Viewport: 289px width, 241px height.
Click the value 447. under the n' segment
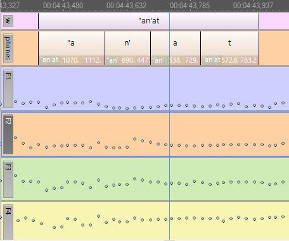[143, 60]
